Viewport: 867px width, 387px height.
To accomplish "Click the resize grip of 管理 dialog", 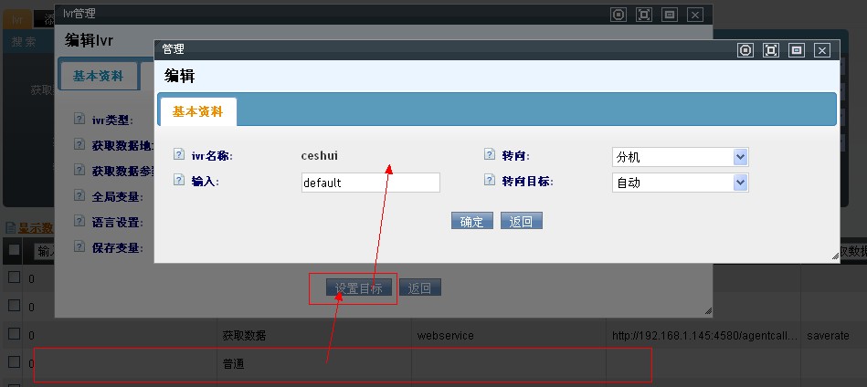I will [x=833, y=256].
